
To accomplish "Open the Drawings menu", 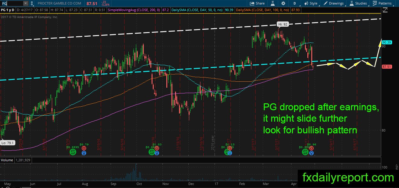I will tap(334, 3).
